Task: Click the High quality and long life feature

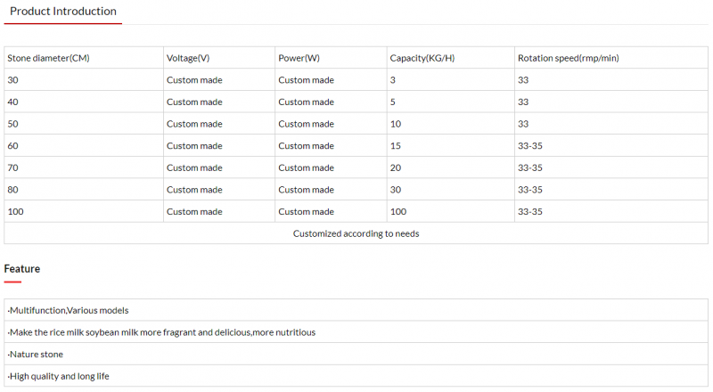Action: coord(58,376)
